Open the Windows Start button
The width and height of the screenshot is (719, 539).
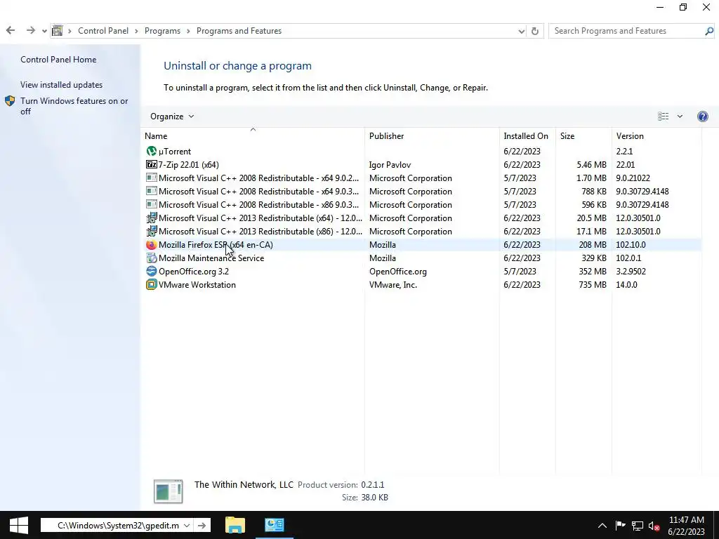tap(19, 525)
